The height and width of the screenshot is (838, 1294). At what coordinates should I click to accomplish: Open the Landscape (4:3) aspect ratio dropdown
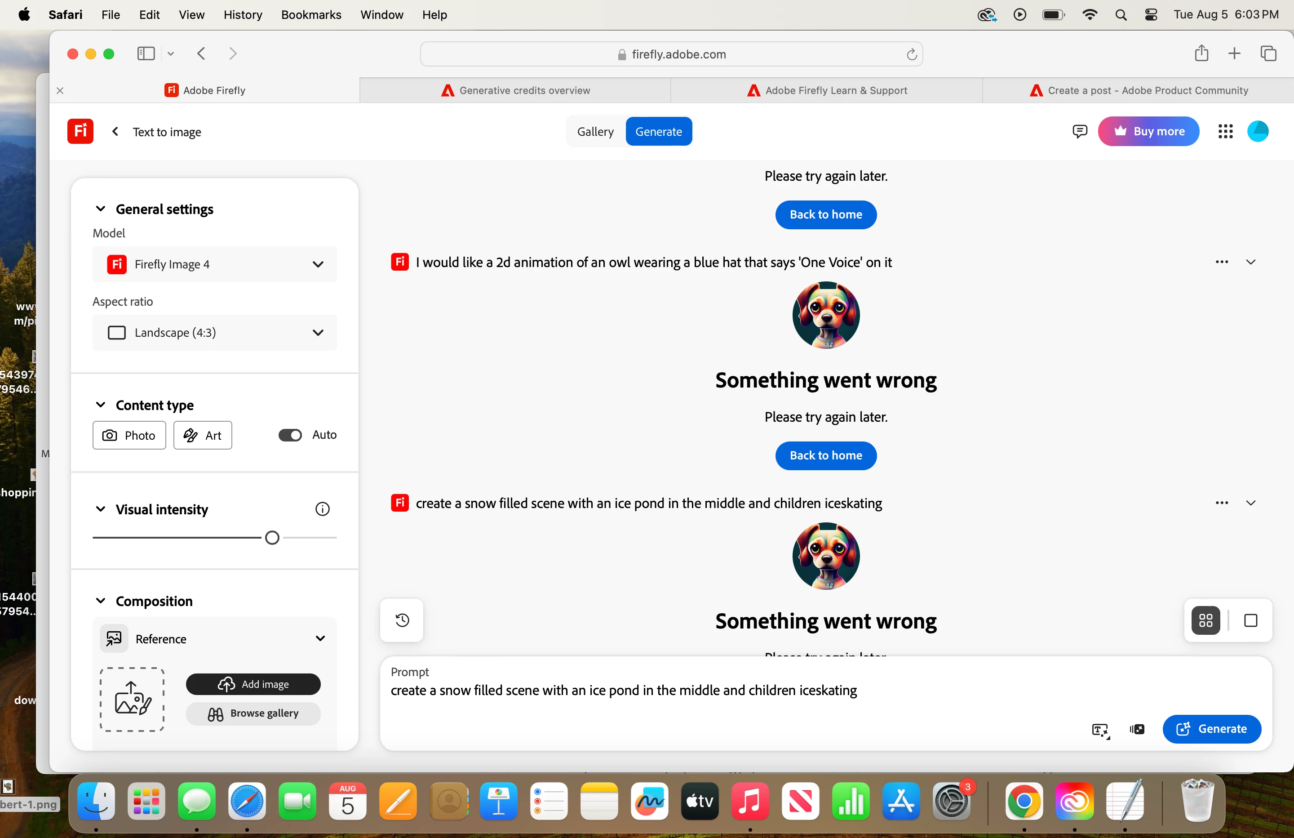pos(215,333)
